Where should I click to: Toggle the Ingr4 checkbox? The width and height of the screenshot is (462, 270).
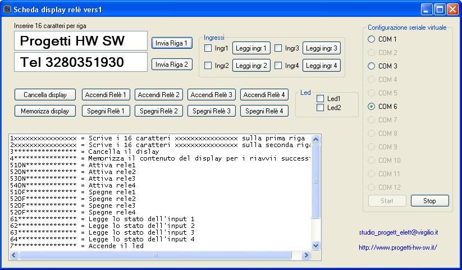(x=278, y=66)
